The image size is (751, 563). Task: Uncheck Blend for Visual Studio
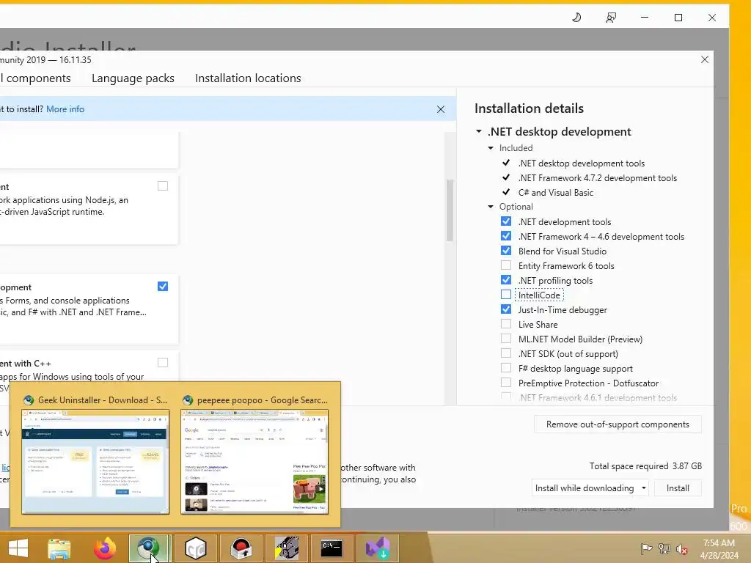click(x=506, y=251)
